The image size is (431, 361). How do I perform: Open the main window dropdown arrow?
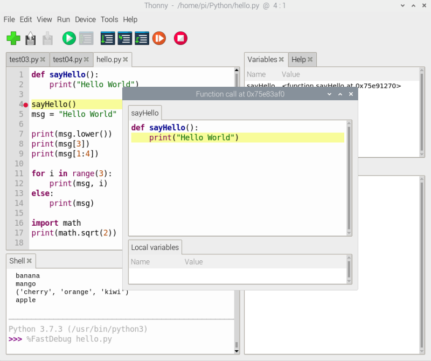click(402, 5)
